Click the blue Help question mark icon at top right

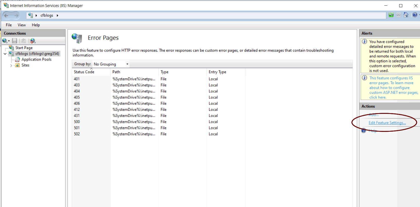click(415, 15)
